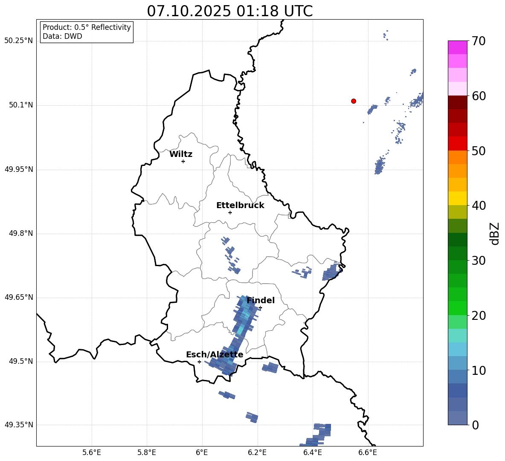The width and height of the screenshot is (505, 461).
Task: Click the 20 tick on the colorbar
Action: coord(479,316)
